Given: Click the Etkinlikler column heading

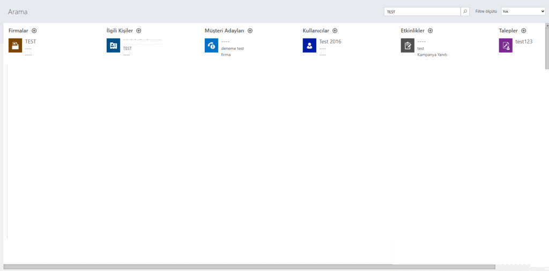Looking at the screenshot, I should pos(412,31).
